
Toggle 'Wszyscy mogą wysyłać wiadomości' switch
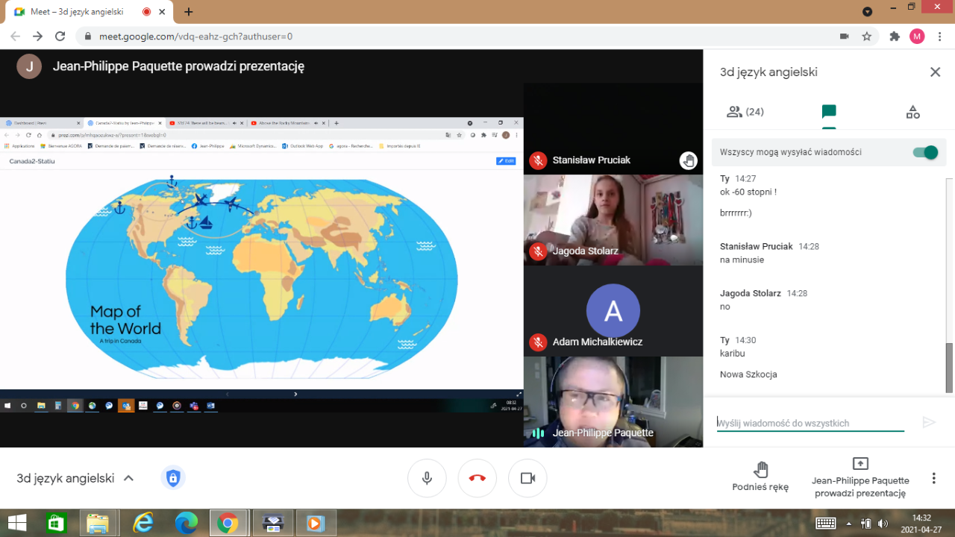(925, 152)
